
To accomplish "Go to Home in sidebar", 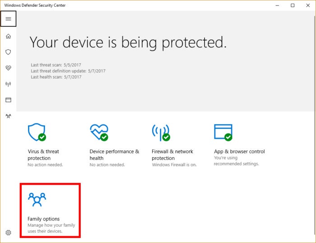I will click(x=8, y=36).
